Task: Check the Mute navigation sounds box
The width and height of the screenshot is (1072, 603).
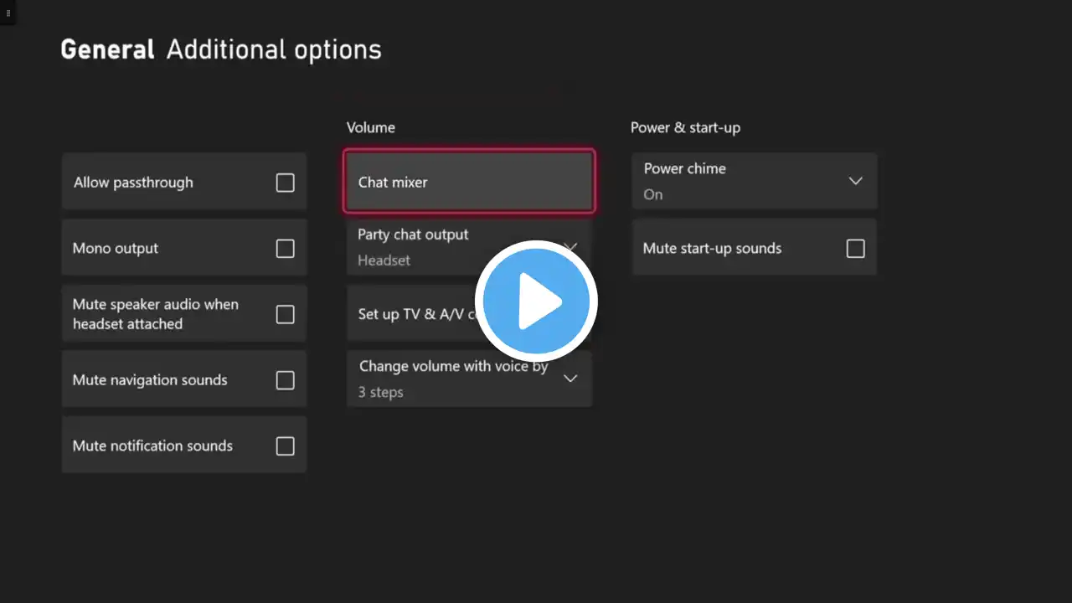Action: (x=285, y=380)
